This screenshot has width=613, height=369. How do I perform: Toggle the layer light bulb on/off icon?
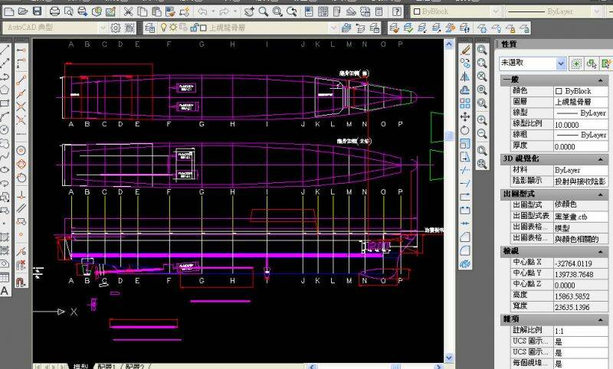[162, 28]
